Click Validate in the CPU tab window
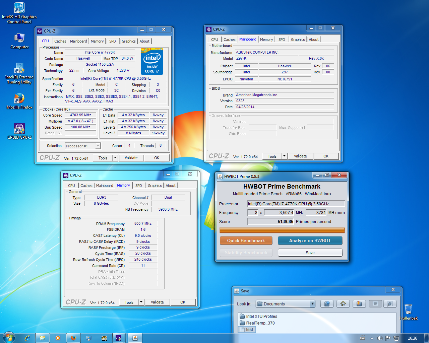This screenshot has width=429, height=343. point(131,158)
